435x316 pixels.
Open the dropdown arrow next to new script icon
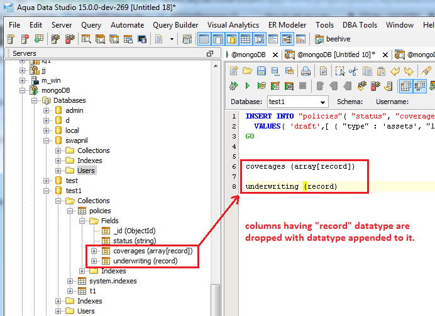point(172,39)
